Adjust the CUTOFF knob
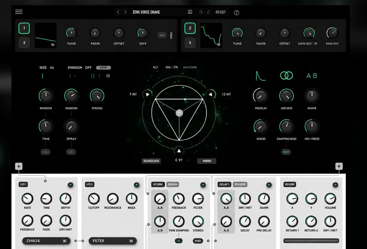The width and height of the screenshot is (367, 249). click(94, 199)
